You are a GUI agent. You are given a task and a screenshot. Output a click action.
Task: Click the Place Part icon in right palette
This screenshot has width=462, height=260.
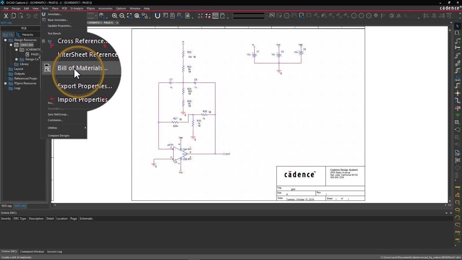click(x=457, y=33)
